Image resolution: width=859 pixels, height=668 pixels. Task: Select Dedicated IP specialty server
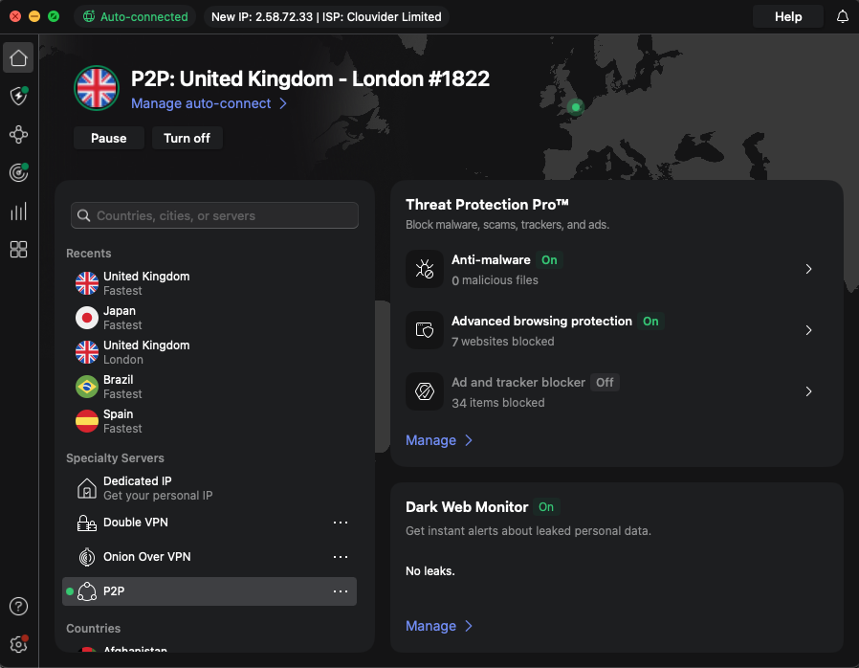(x=209, y=488)
